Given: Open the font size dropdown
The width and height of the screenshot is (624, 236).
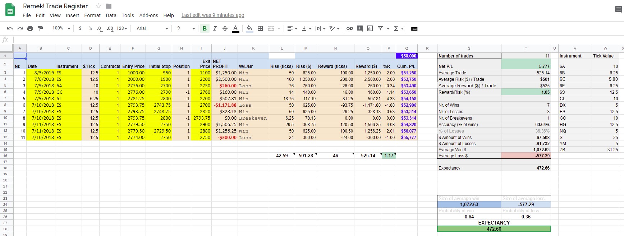Looking at the screenshot, I should 186,28.
